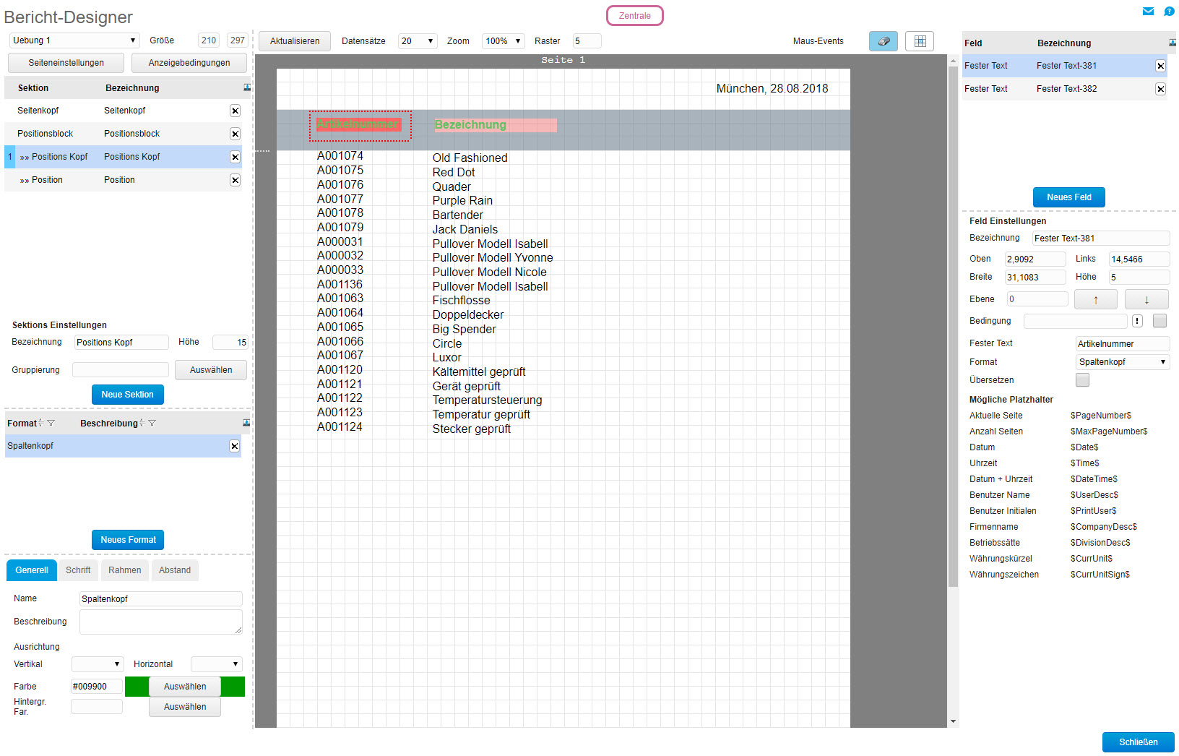
Task: Select the Position sub-section row
Action: (123, 180)
